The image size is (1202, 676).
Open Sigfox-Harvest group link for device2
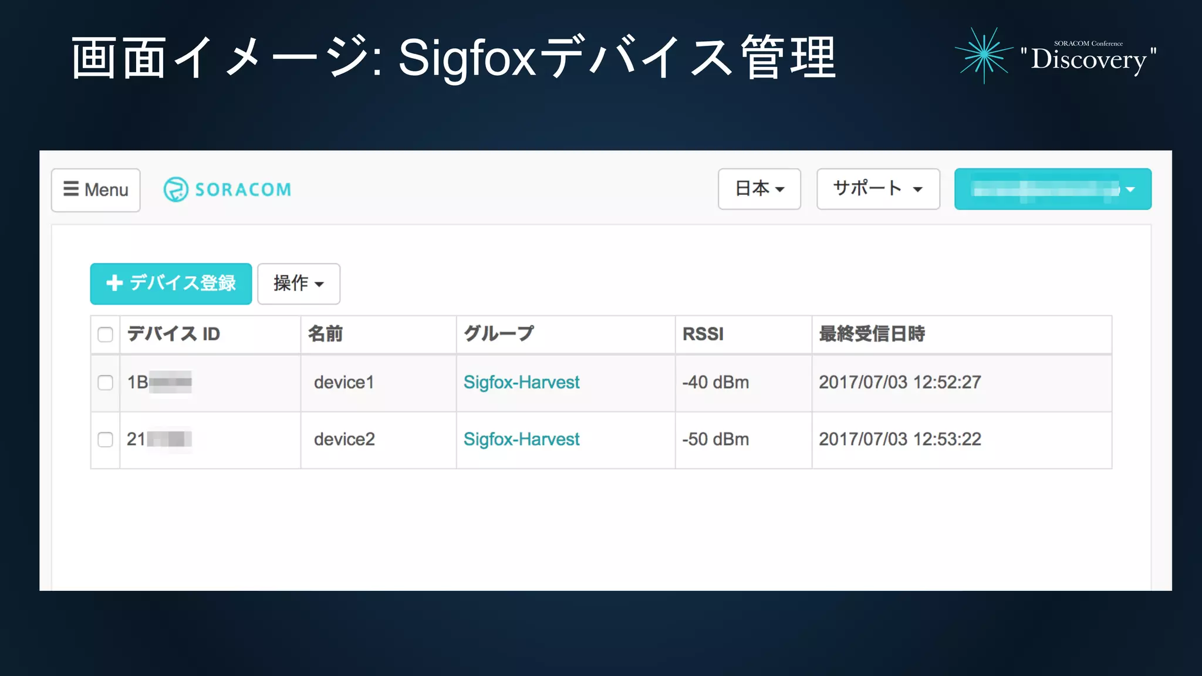[521, 440]
